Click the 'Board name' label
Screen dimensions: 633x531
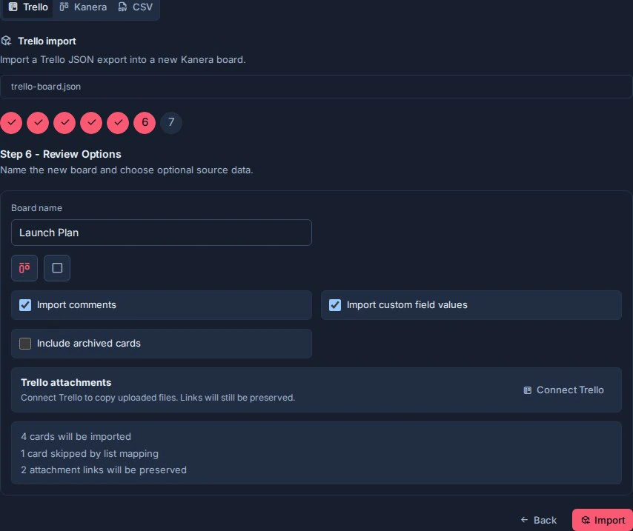coord(37,208)
